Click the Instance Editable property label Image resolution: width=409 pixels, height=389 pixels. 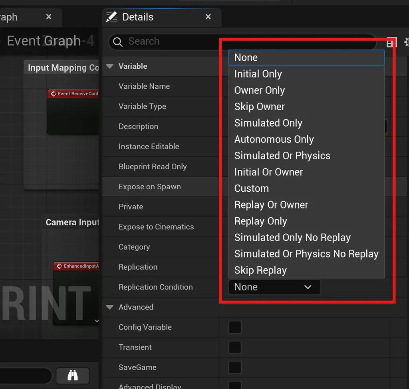[x=149, y=147]
